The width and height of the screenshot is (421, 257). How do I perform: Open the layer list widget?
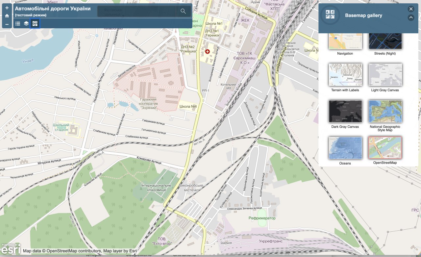(x=26, y=24)
